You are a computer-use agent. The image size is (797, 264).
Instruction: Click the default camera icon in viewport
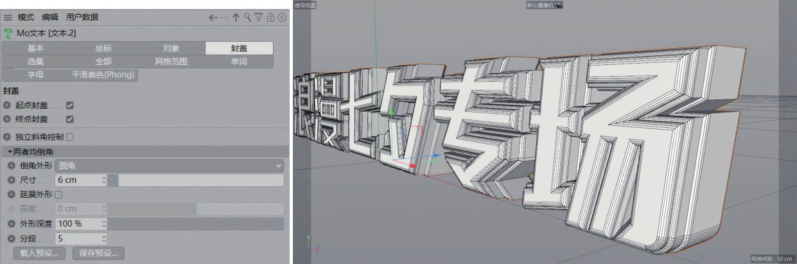click(x=557, y=4)
